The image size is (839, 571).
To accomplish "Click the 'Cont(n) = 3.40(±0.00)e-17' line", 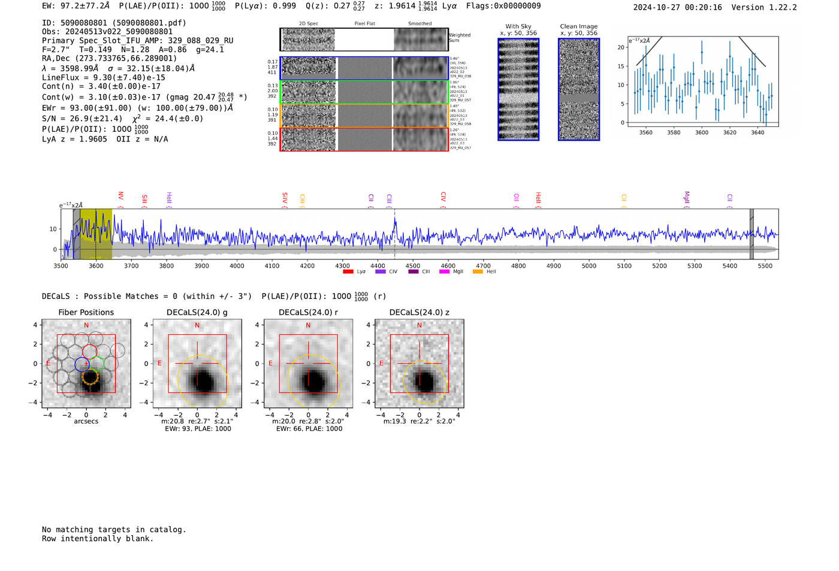I will pos(101,86).
